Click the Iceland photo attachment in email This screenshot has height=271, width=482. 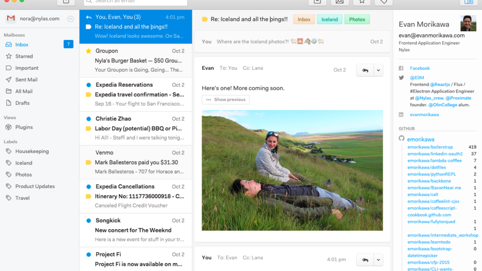[292, 170]
